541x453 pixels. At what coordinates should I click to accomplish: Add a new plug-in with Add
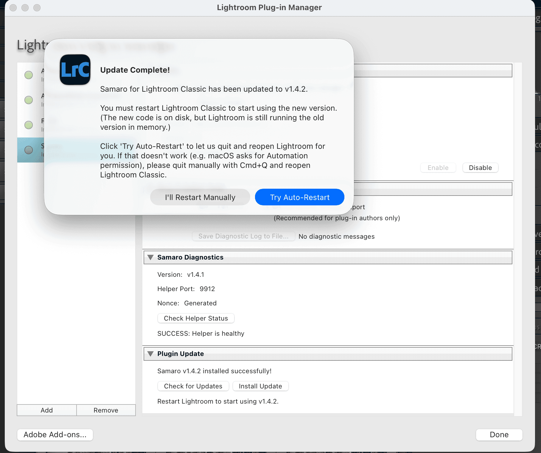[x=47, y=410]
